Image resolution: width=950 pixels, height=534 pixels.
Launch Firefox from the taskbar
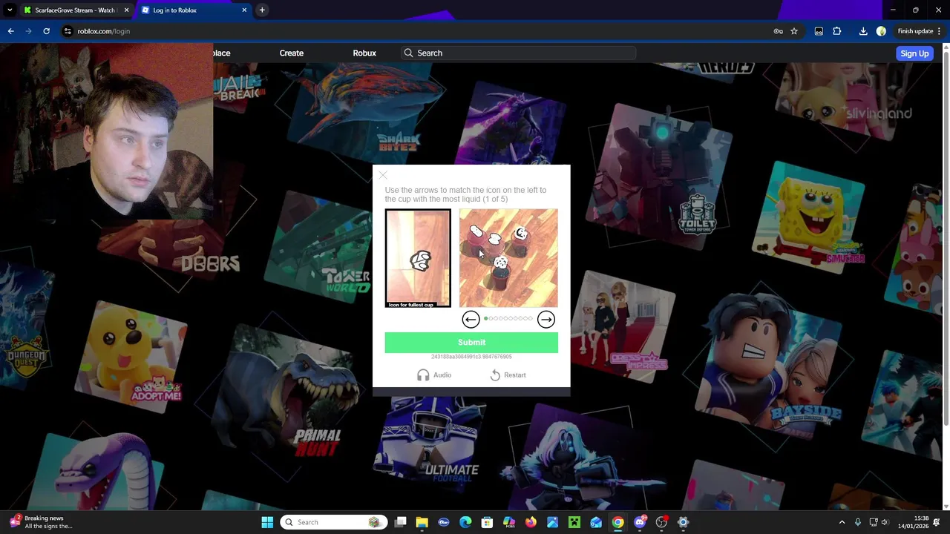coord(531,522)
